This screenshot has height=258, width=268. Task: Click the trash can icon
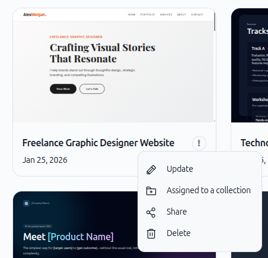[x=151, y=234]
